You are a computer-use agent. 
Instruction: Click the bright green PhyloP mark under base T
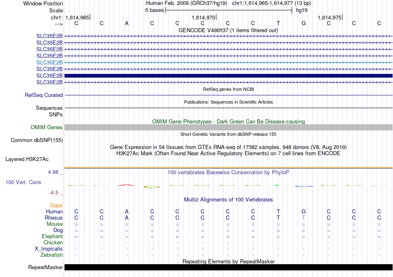coord(277,185)
